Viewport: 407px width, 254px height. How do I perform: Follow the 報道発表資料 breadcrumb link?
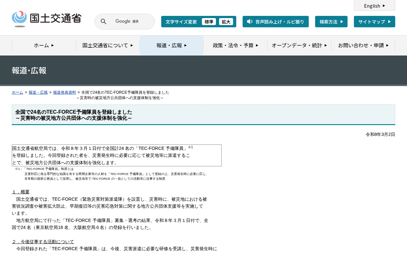click(65, 92)
